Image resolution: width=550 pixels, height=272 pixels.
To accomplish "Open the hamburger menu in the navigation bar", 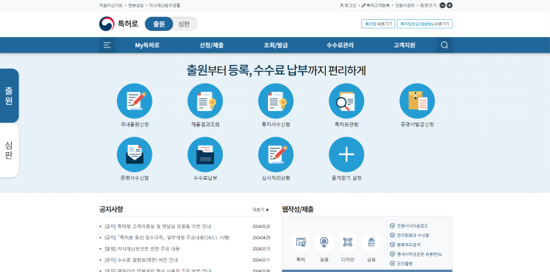I will (x=107, y=45).
